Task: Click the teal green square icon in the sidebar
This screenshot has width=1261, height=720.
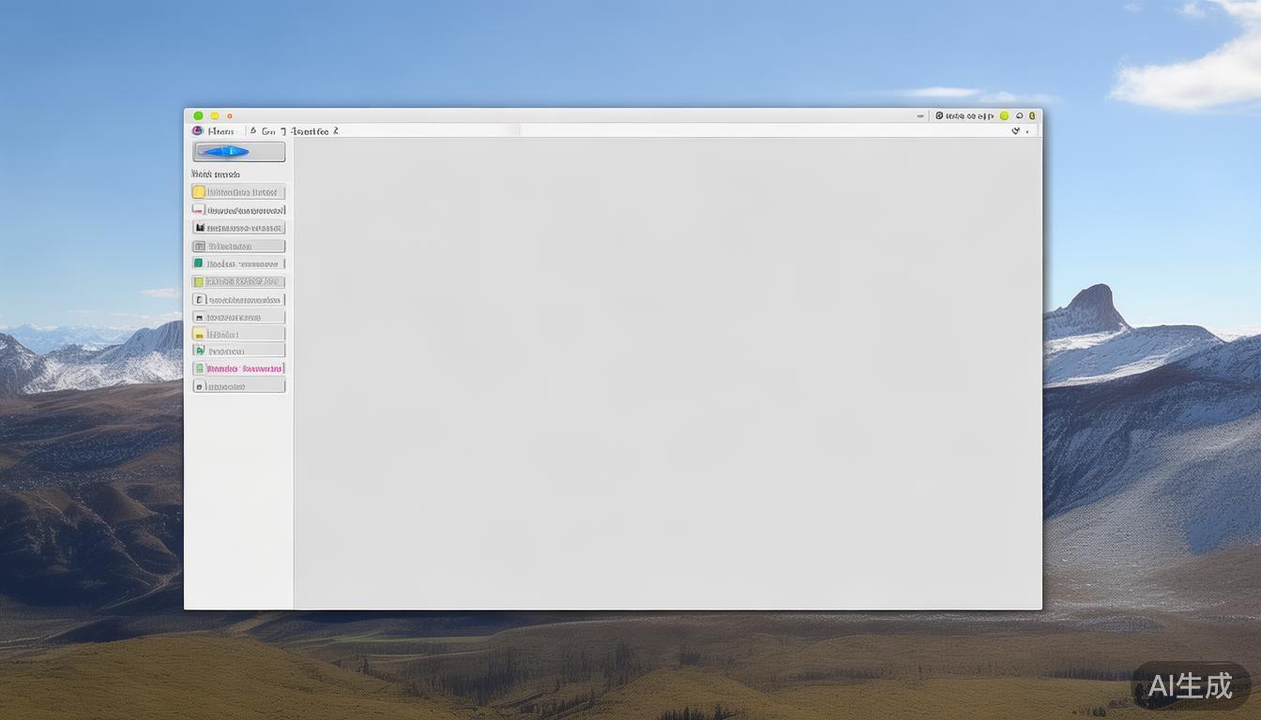Action: click(198, 263)
